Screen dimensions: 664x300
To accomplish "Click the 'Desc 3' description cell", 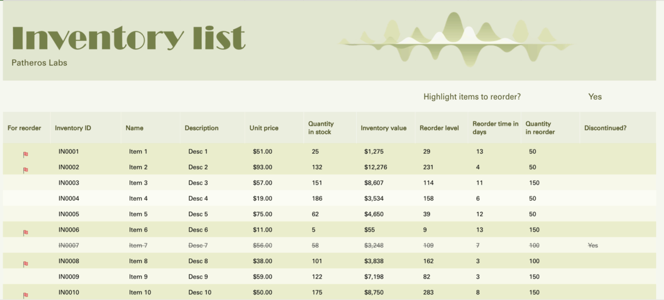I will coord(198,183).
